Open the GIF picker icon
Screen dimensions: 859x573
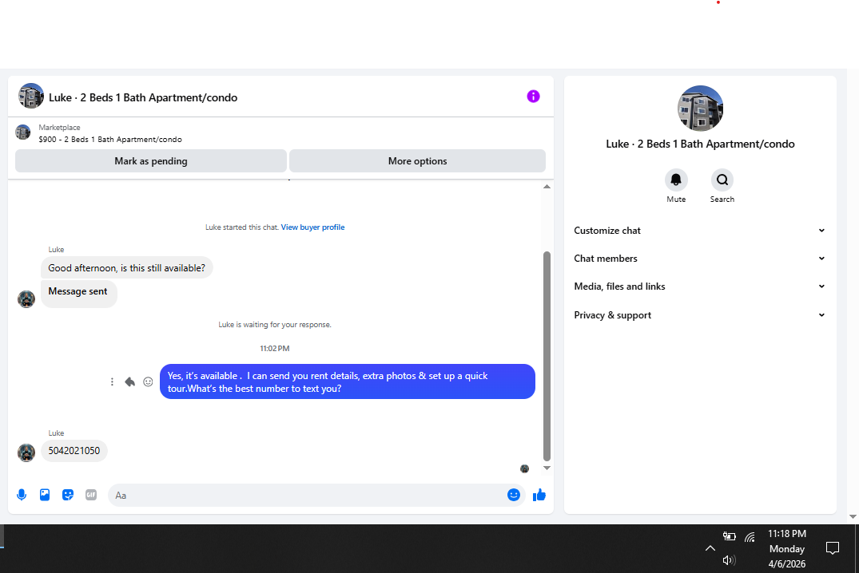click(x=91, y=496)
